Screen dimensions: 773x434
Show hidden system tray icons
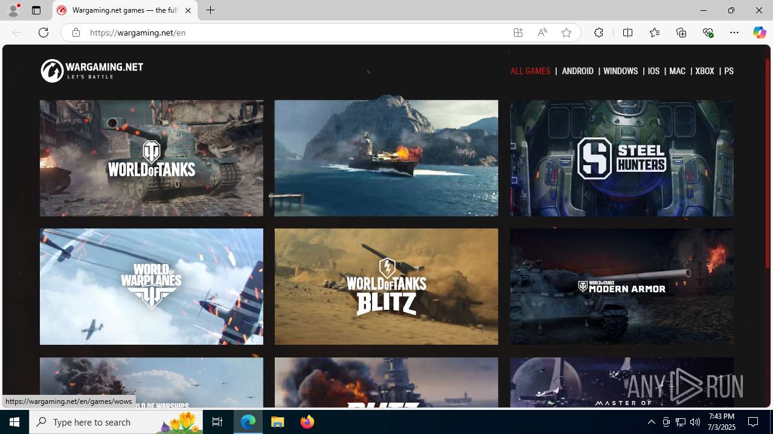651,422
